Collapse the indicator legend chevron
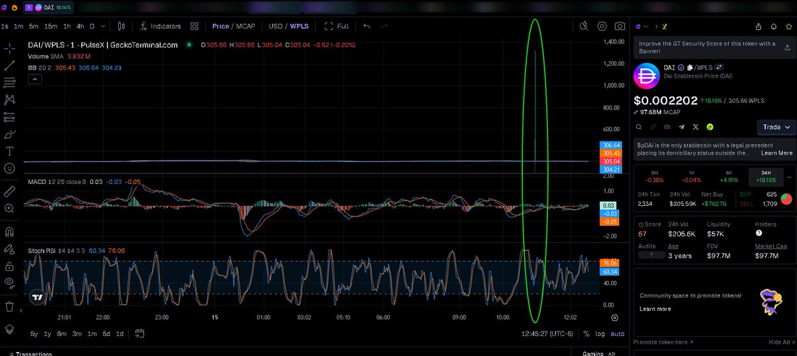 pyautogui.click(x=35, y=79)
